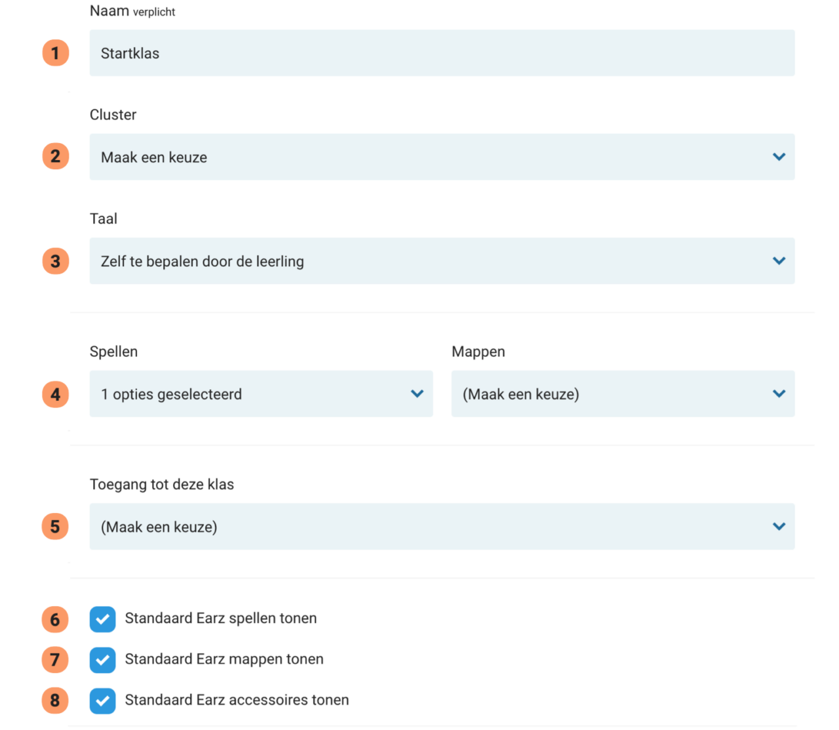
Task: Click the orange number 6 badge
Action: (56, 620)
